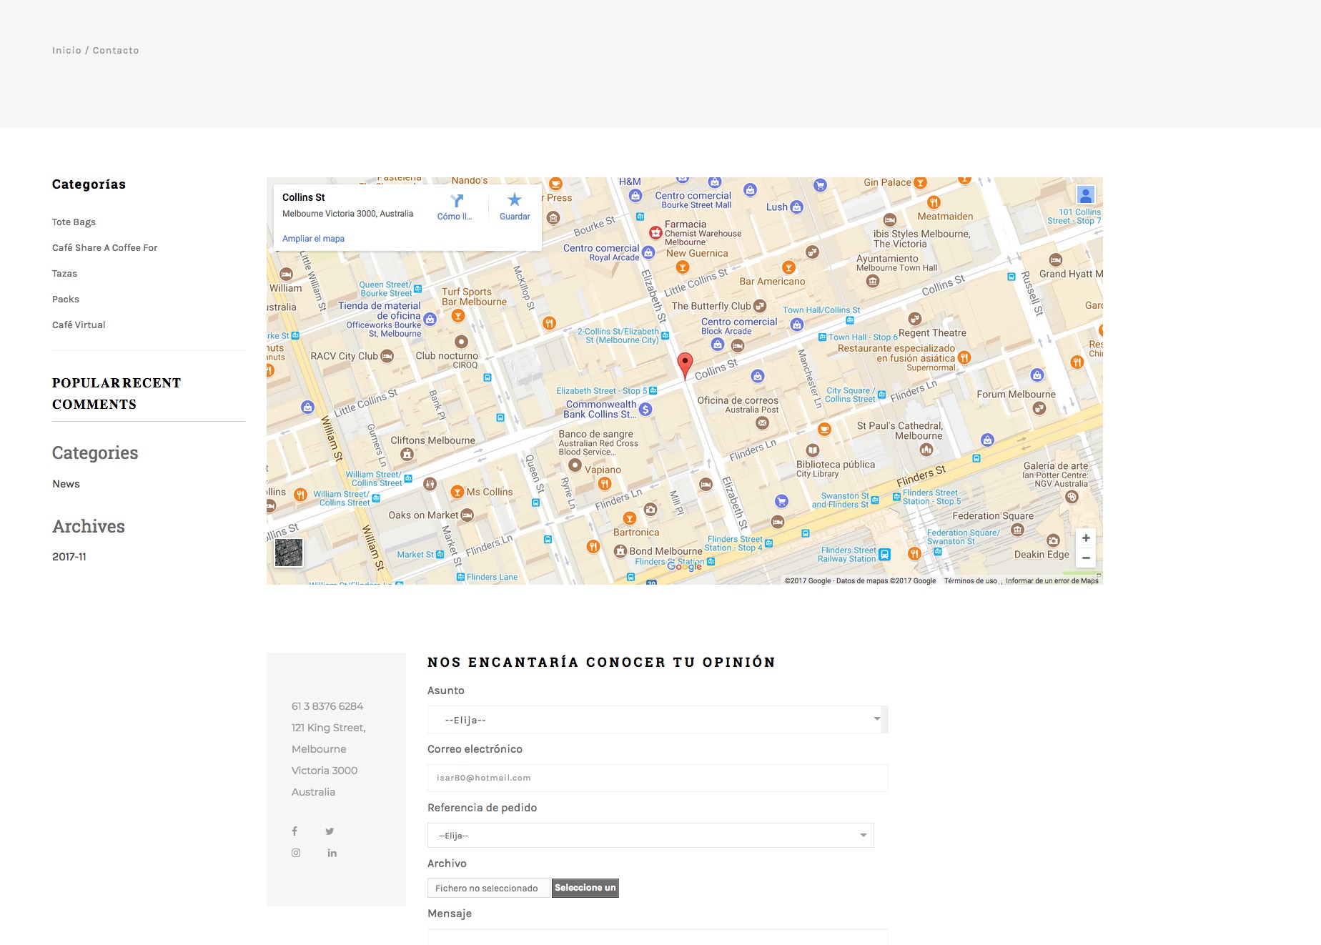Open the Packs category

click(x=66, y=300)
